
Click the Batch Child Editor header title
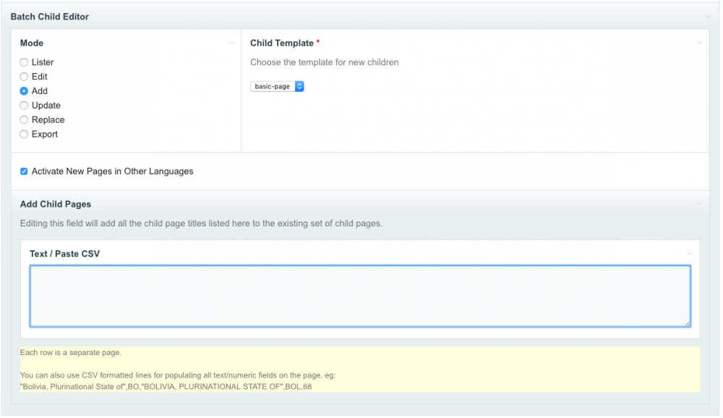point(49,17)
